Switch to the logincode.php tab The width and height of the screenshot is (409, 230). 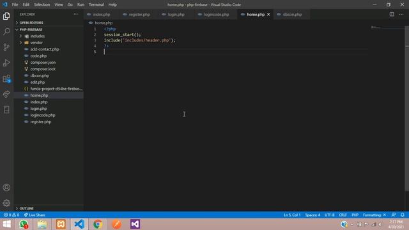(x=216, y=14)
